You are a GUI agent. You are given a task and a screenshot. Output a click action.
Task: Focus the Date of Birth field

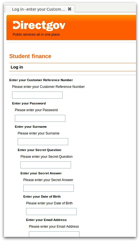(51, 212)
